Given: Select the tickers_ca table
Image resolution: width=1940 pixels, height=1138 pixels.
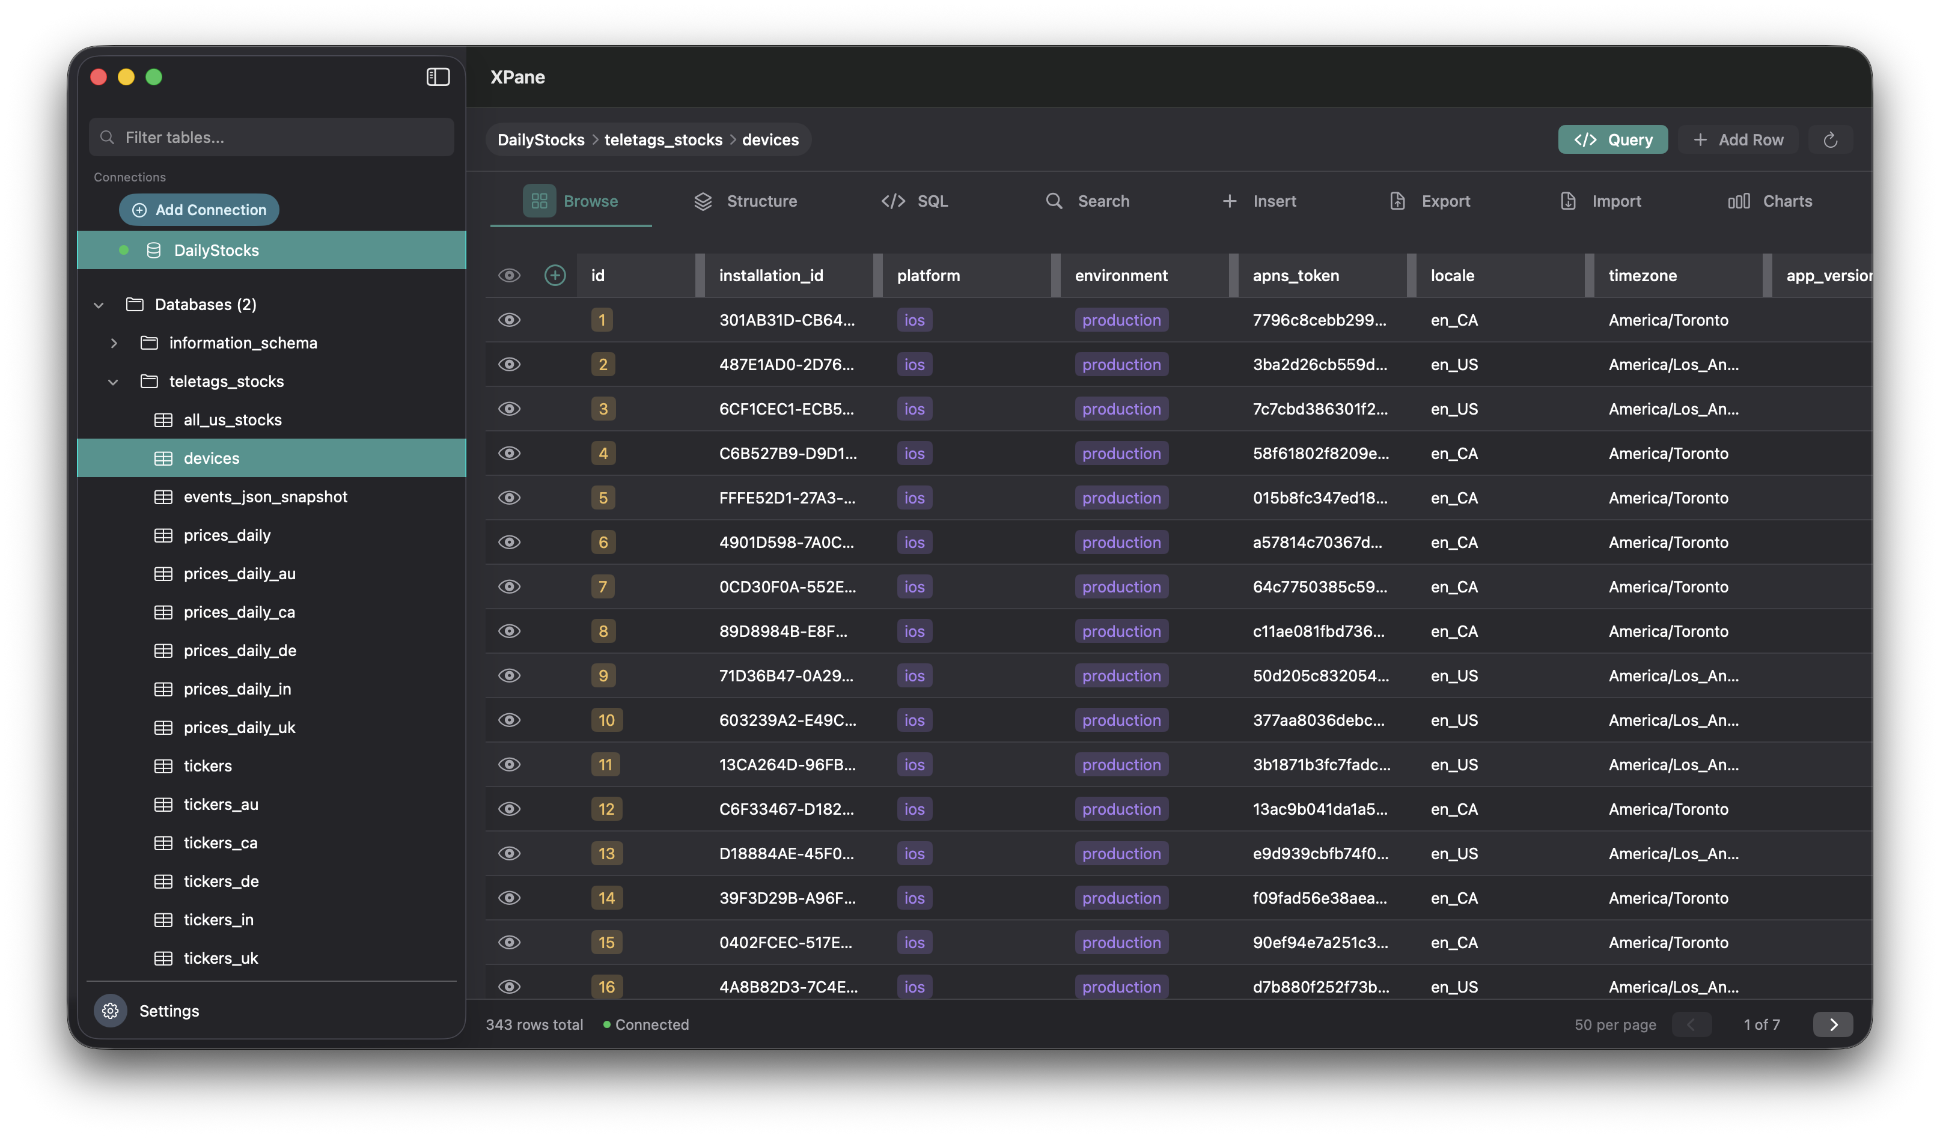Looking at the screenshot, I should coord(271,842).
